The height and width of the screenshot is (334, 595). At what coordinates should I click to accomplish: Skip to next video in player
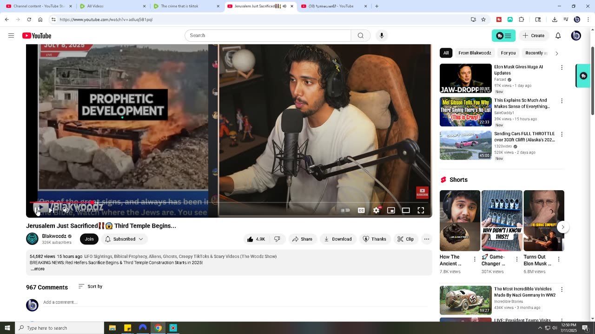point(52,210)
